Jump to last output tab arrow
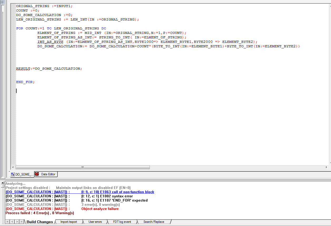Screen dimensions: 331x226 [x=21, y=222]
